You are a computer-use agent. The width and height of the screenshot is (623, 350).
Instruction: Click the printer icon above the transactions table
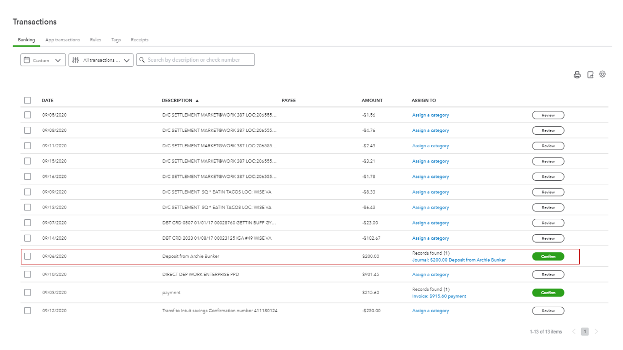point(577,74)
